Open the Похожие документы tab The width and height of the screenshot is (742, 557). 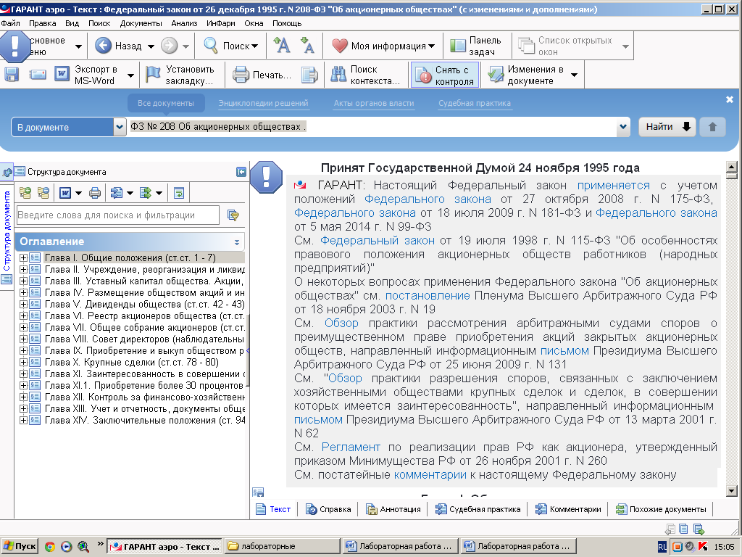click(661, 509)
